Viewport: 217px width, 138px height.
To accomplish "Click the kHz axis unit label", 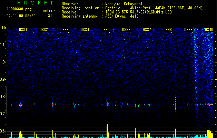I will [3, 28].
